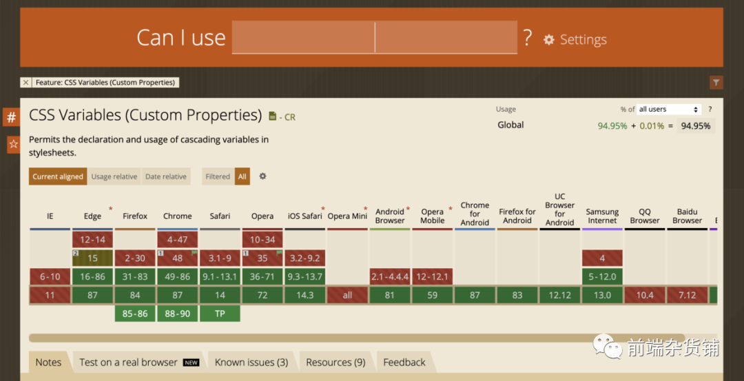
Task: Switch to Usage relative view
Action: click(114, 176)
